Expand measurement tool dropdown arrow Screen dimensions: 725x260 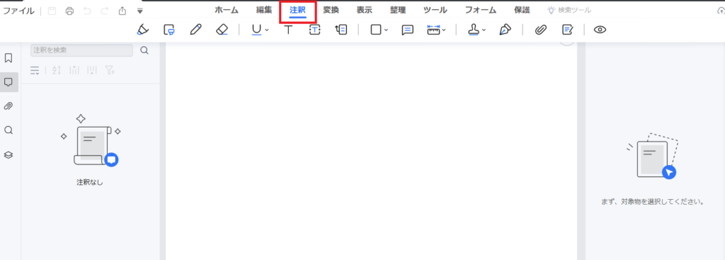click(444, 30)
